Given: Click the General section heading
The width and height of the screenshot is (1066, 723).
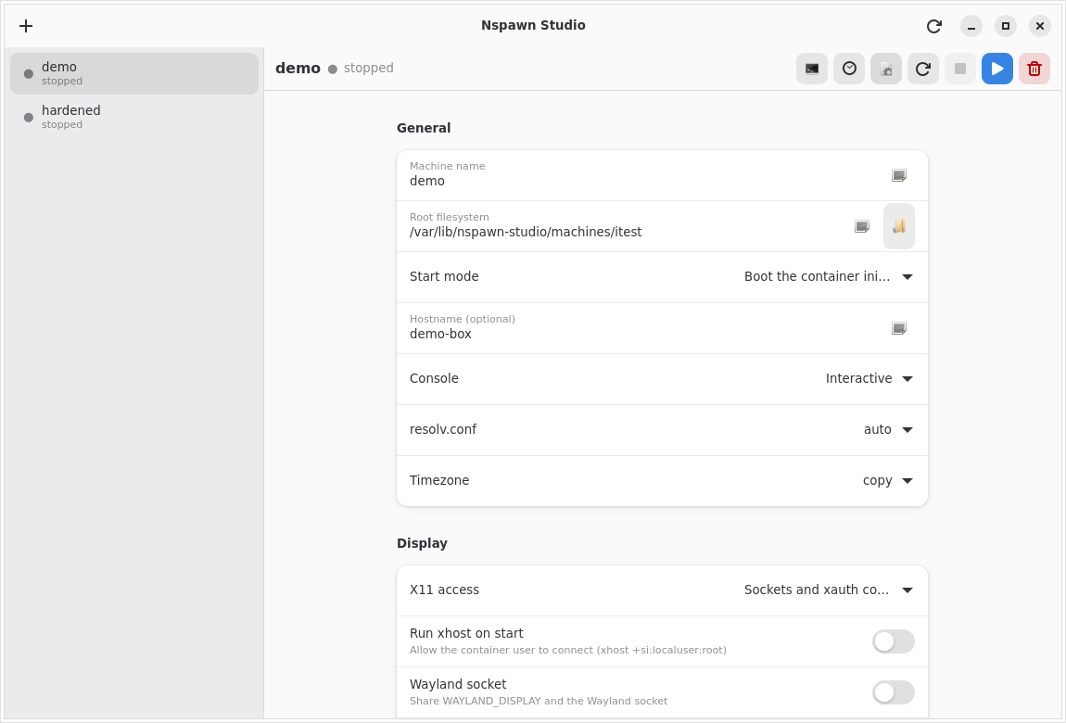Looking at the screenshot, I should pyautogui.click(x=424, y=128).
